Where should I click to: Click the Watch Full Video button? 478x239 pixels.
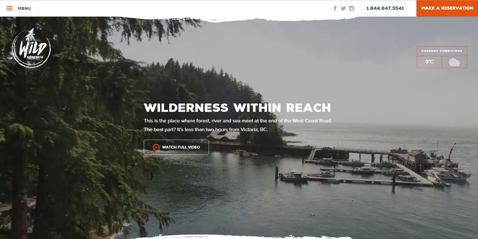176,147
